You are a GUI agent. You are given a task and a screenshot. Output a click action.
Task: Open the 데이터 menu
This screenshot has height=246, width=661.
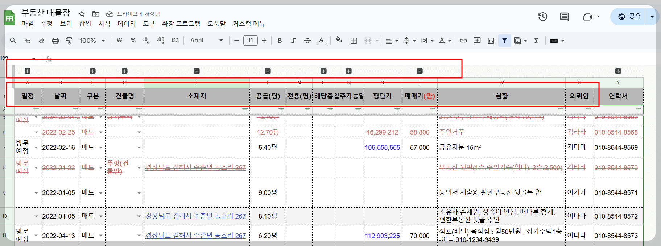pos(127,24)
